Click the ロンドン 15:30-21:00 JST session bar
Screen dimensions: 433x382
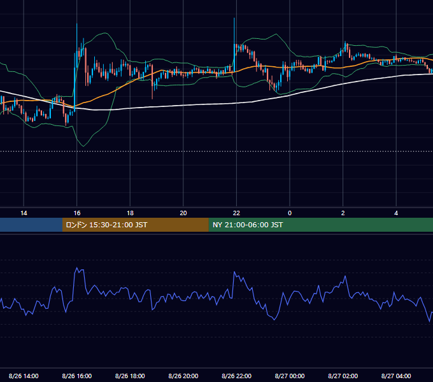(135, 225)
